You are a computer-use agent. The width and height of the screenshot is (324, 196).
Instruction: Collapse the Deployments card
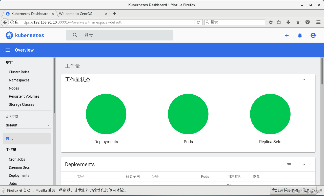[x=304, y=165]
